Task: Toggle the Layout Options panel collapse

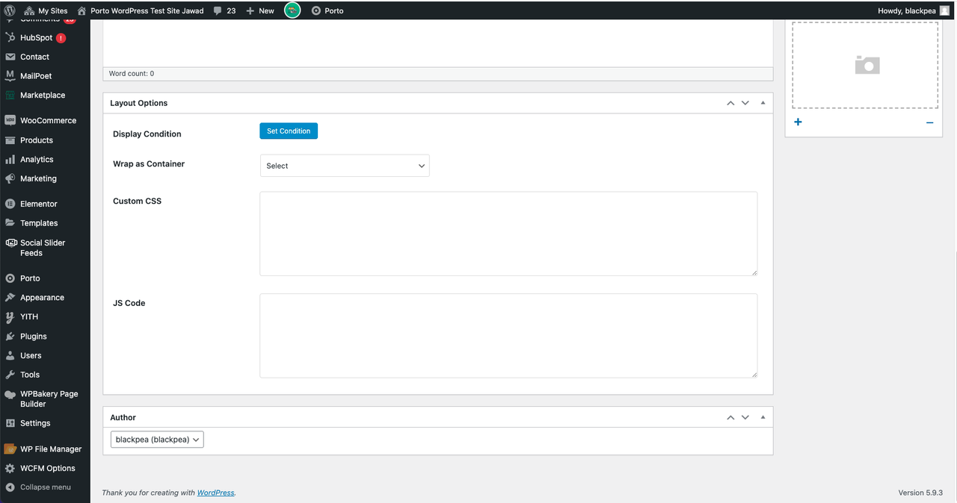Action: tap(763, 103)
